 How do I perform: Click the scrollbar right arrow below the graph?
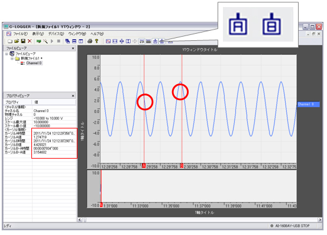320,220
